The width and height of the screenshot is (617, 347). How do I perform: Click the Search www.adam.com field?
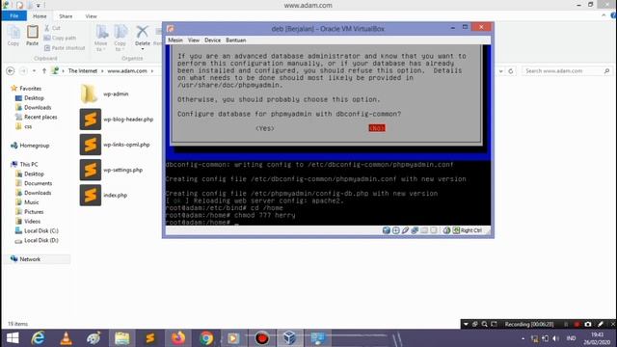567,70
